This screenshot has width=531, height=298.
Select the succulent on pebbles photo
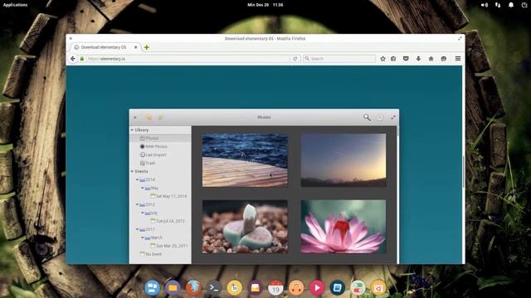245,226
